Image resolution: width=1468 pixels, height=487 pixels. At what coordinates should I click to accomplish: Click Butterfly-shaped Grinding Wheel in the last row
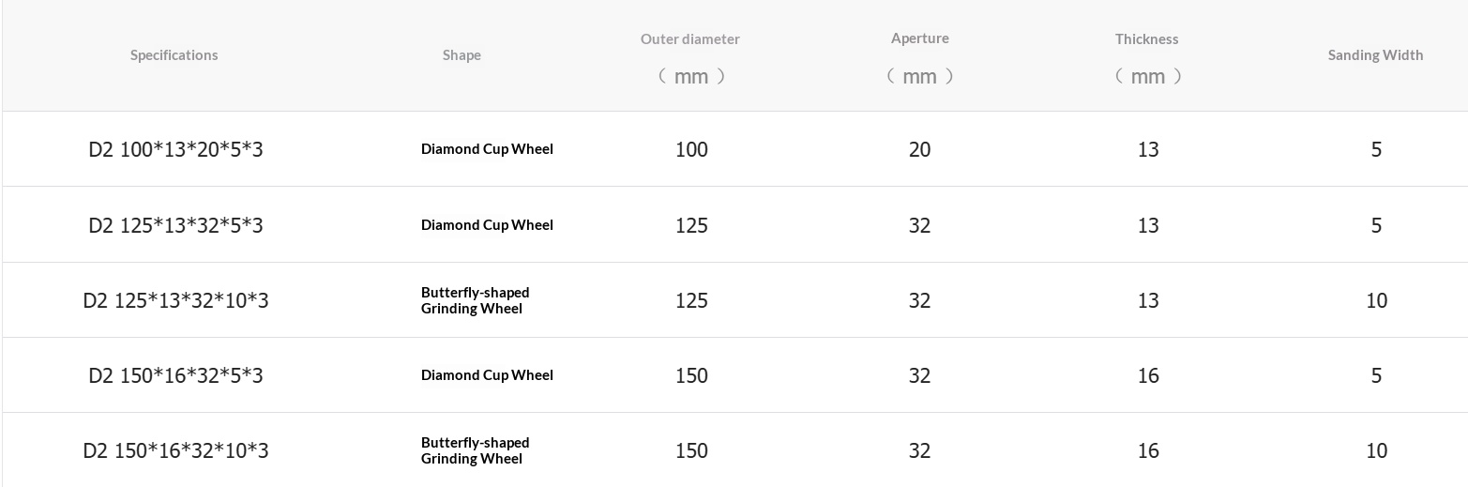475,450
